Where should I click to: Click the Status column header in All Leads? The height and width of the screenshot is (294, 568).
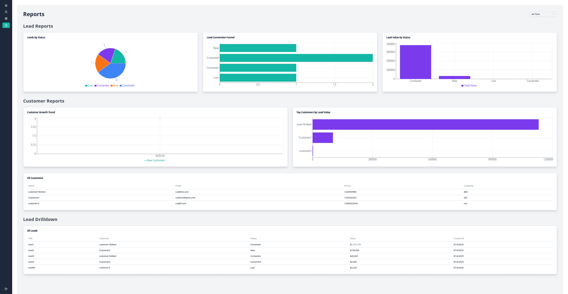(253, 238)
